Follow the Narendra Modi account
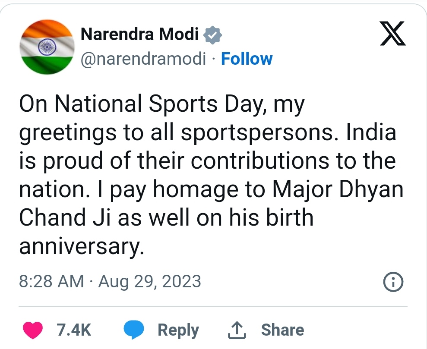The height and width of the screenshot is (349, 427). coord(247,59)
